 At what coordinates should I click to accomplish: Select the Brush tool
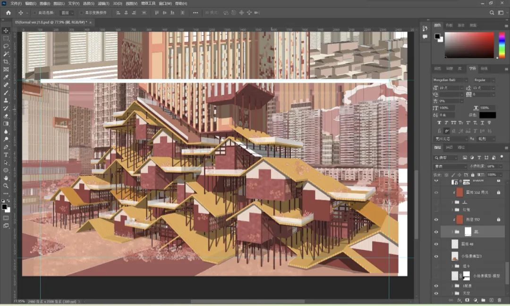[x=6, y=93]
